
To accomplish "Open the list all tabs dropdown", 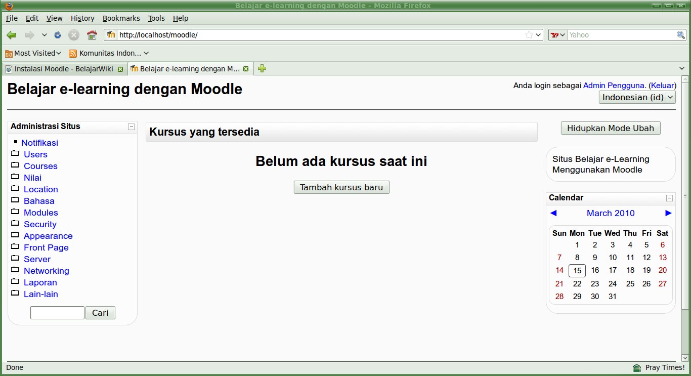I will [x=681, y=68].
